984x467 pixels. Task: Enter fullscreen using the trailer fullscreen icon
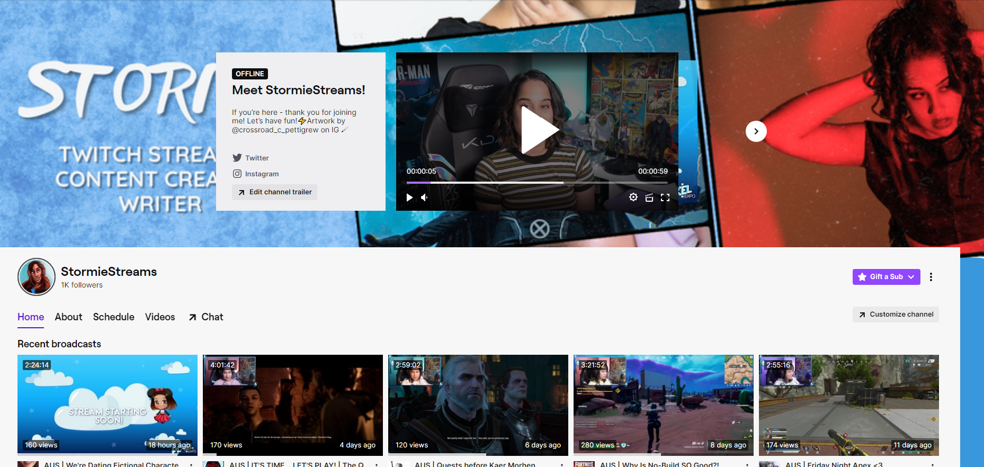click(665, 197)
